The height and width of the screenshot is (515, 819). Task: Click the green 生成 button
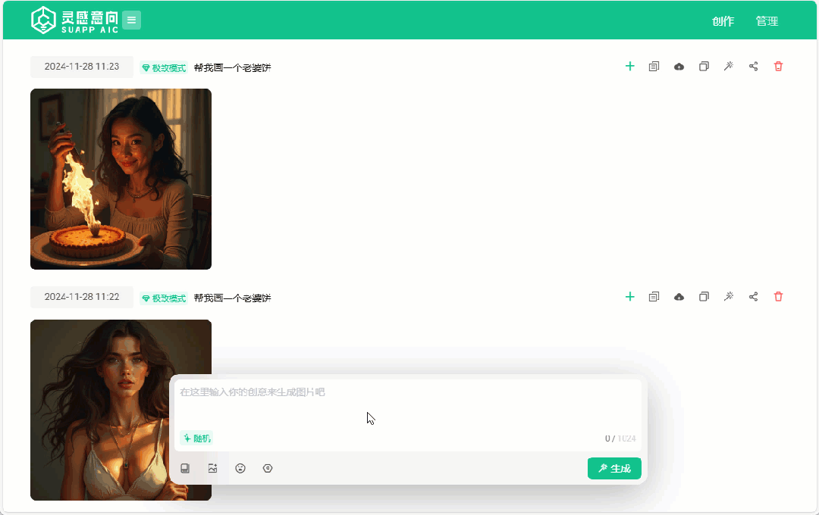[614, 469]
